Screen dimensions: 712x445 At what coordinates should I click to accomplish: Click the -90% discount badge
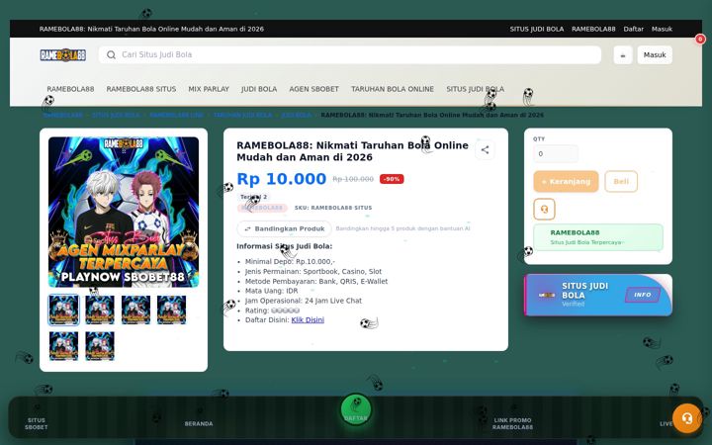click(x=392, y=179)
